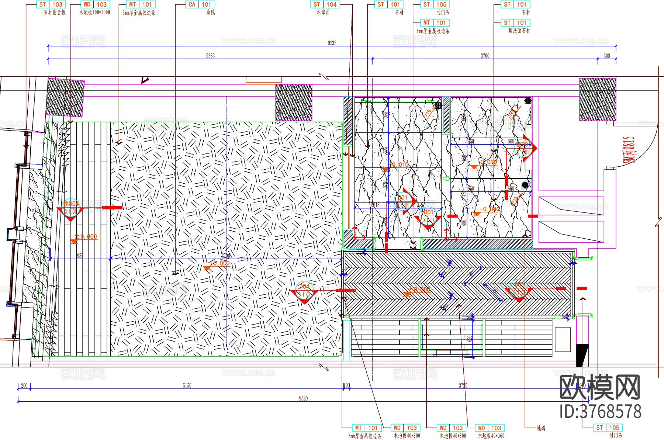
Task: Click the ST 103 tag above 石材窗台板
Action: (51, 4)
